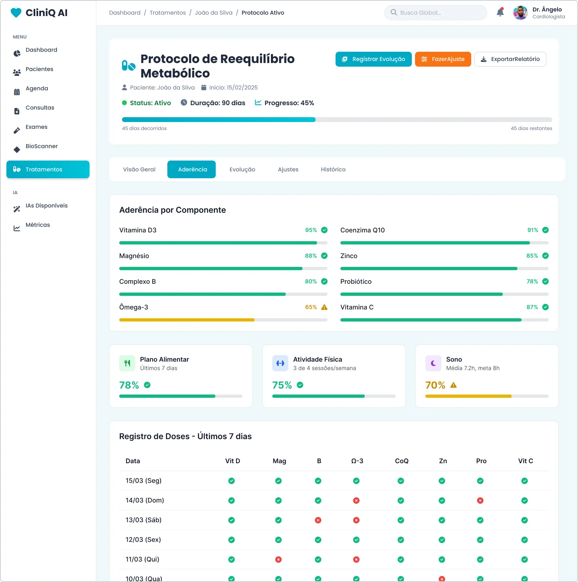Viewport: 578px width, 582px height.
Task: Open the Histórico tab
Action: pos(333,169)
